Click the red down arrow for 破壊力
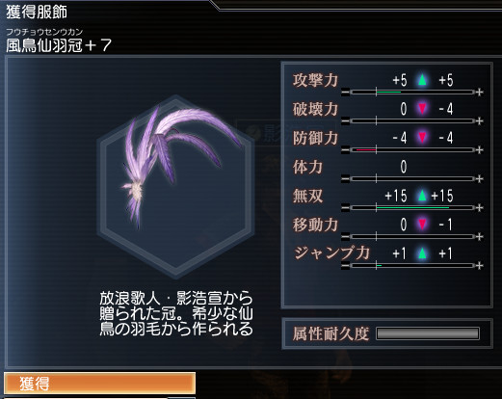 click(x=422, y=108)
